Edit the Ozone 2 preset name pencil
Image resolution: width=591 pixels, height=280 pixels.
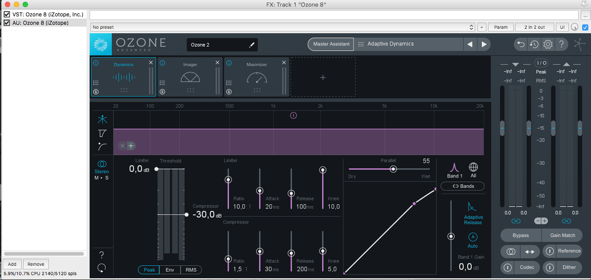point(252,45)
